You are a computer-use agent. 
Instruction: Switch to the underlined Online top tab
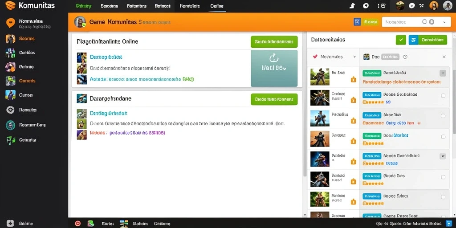pyautogui.click(x=217, y=6)
